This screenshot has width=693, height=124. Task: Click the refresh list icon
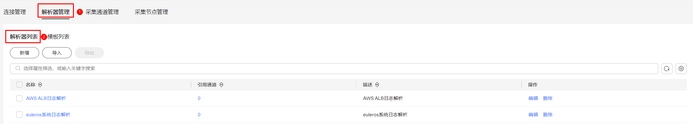pyautogui.click(x=667, y=68)
